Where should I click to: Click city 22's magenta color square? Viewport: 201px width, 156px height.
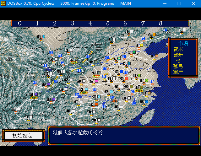pos(96,81)
